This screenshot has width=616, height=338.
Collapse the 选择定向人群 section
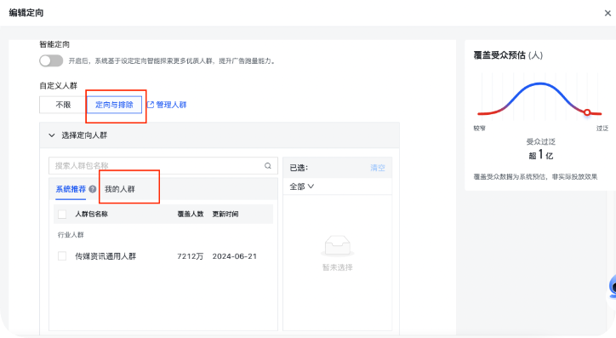(x=51, y=135)
